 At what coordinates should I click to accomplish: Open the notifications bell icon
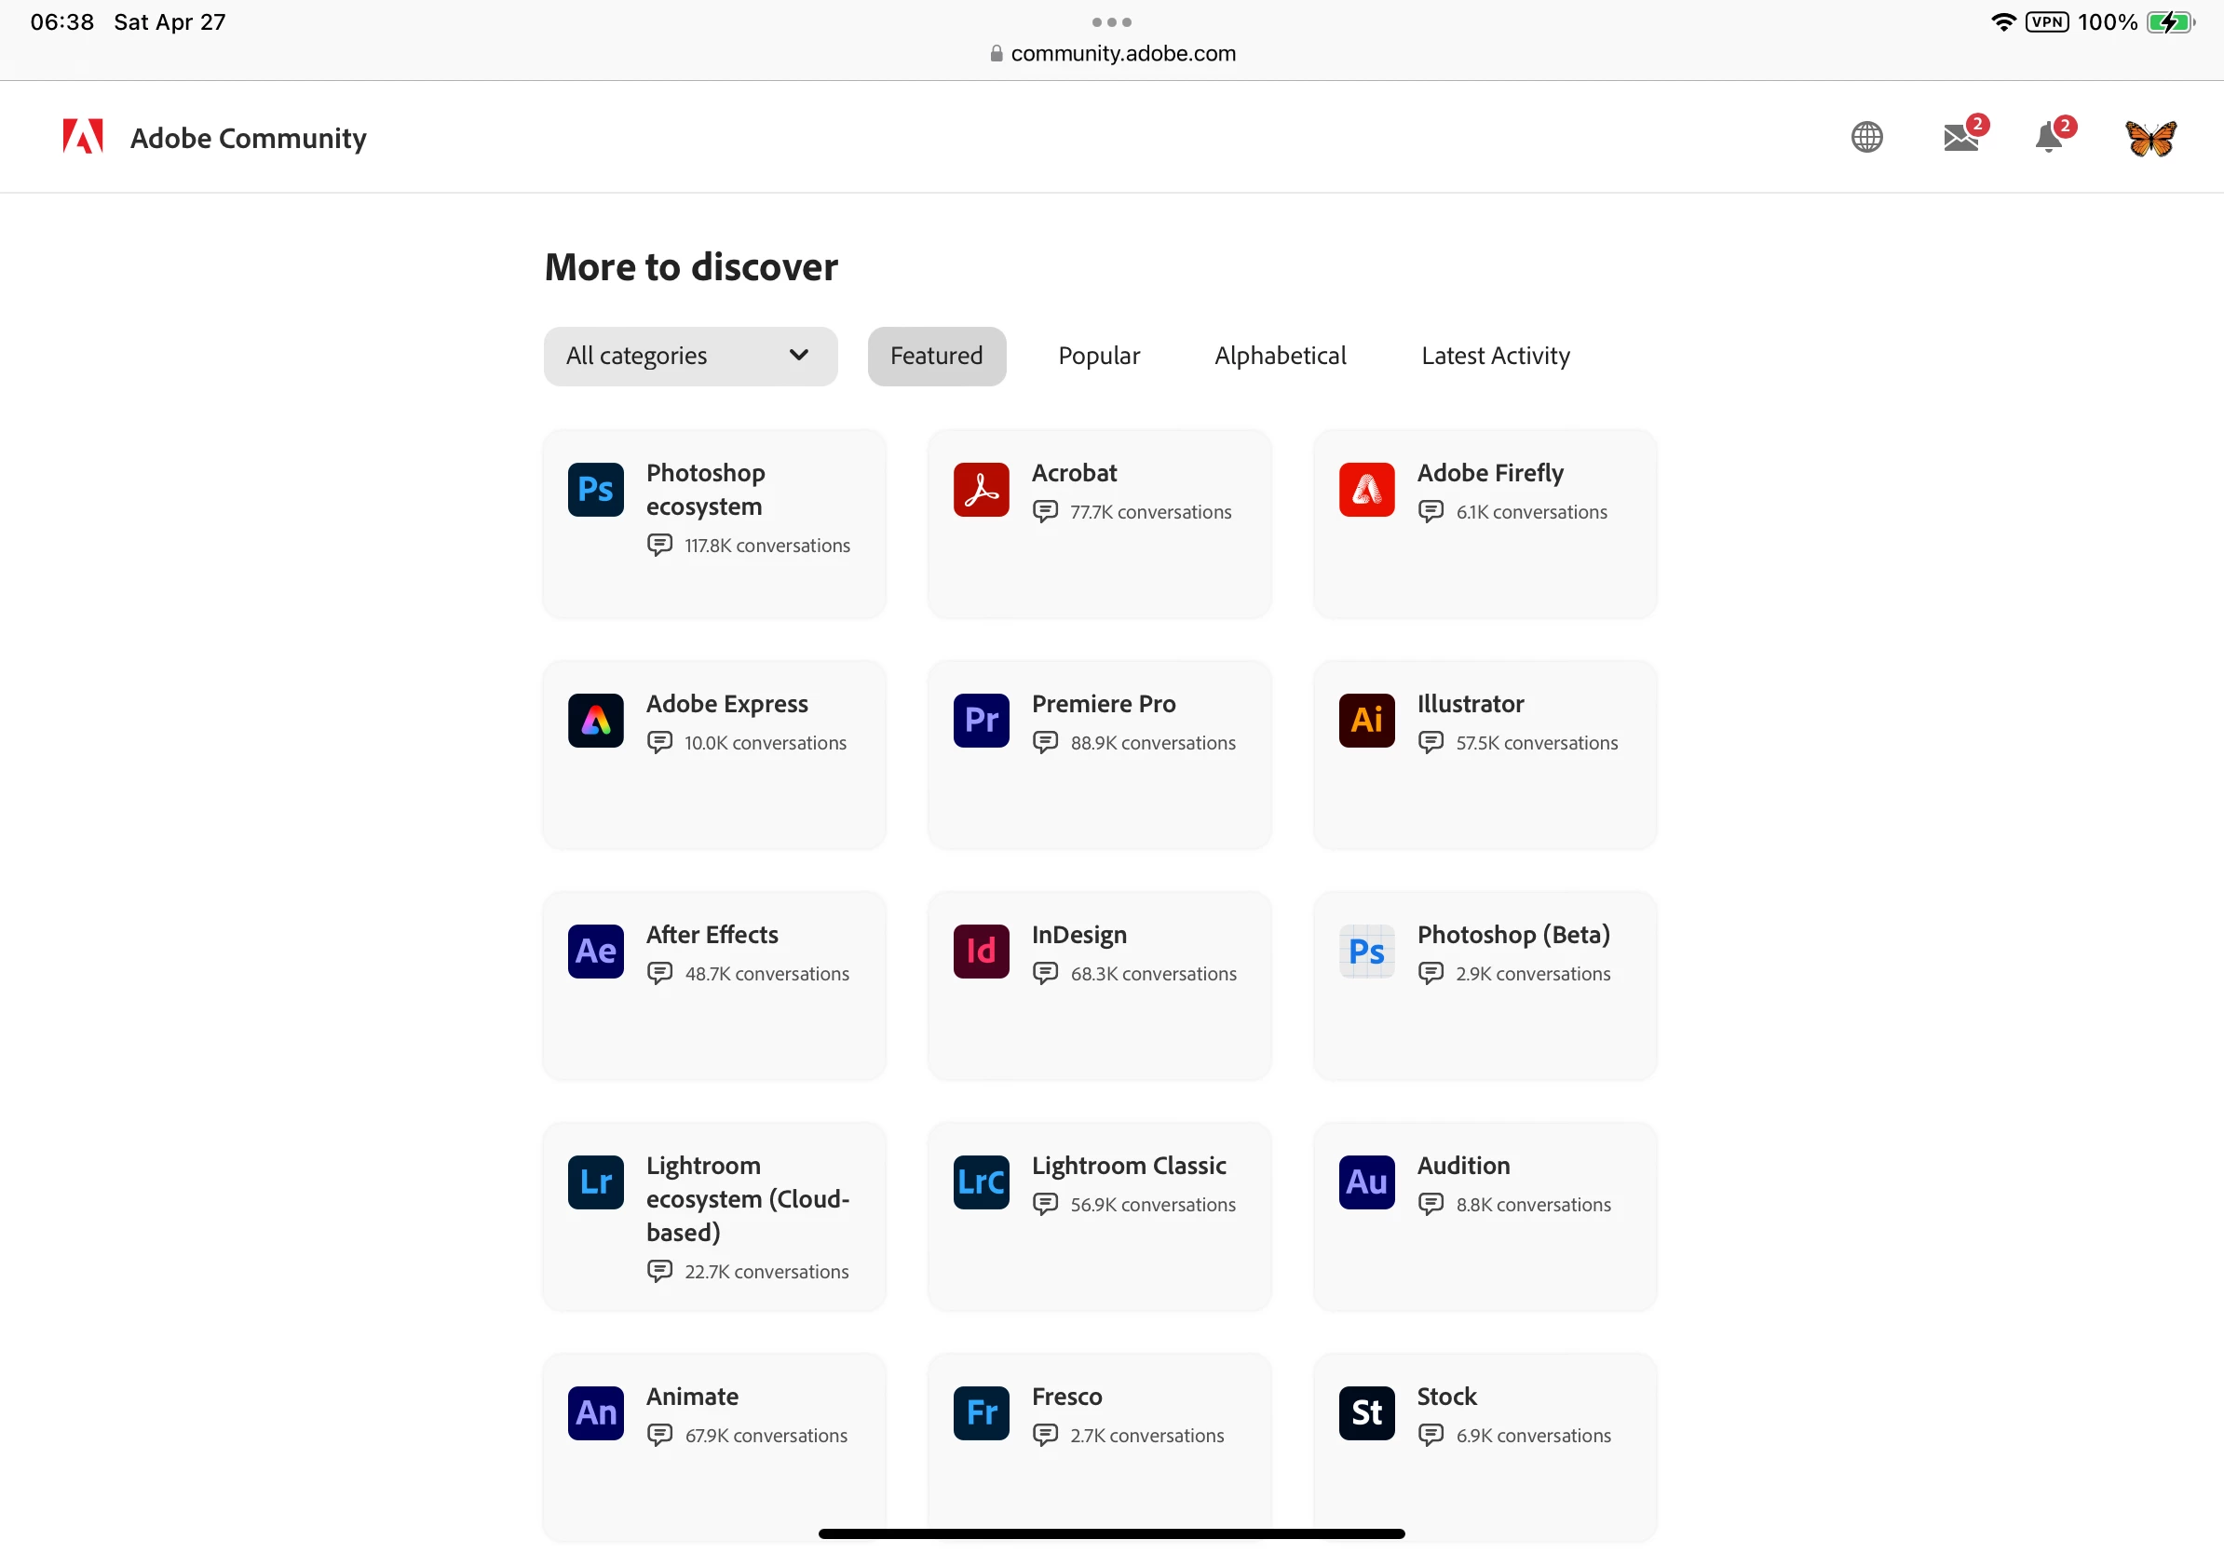coord(2048,138)
